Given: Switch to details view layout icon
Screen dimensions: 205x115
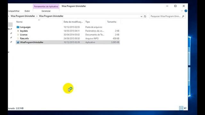Looking at the screenshot, I should coord(181,108).
